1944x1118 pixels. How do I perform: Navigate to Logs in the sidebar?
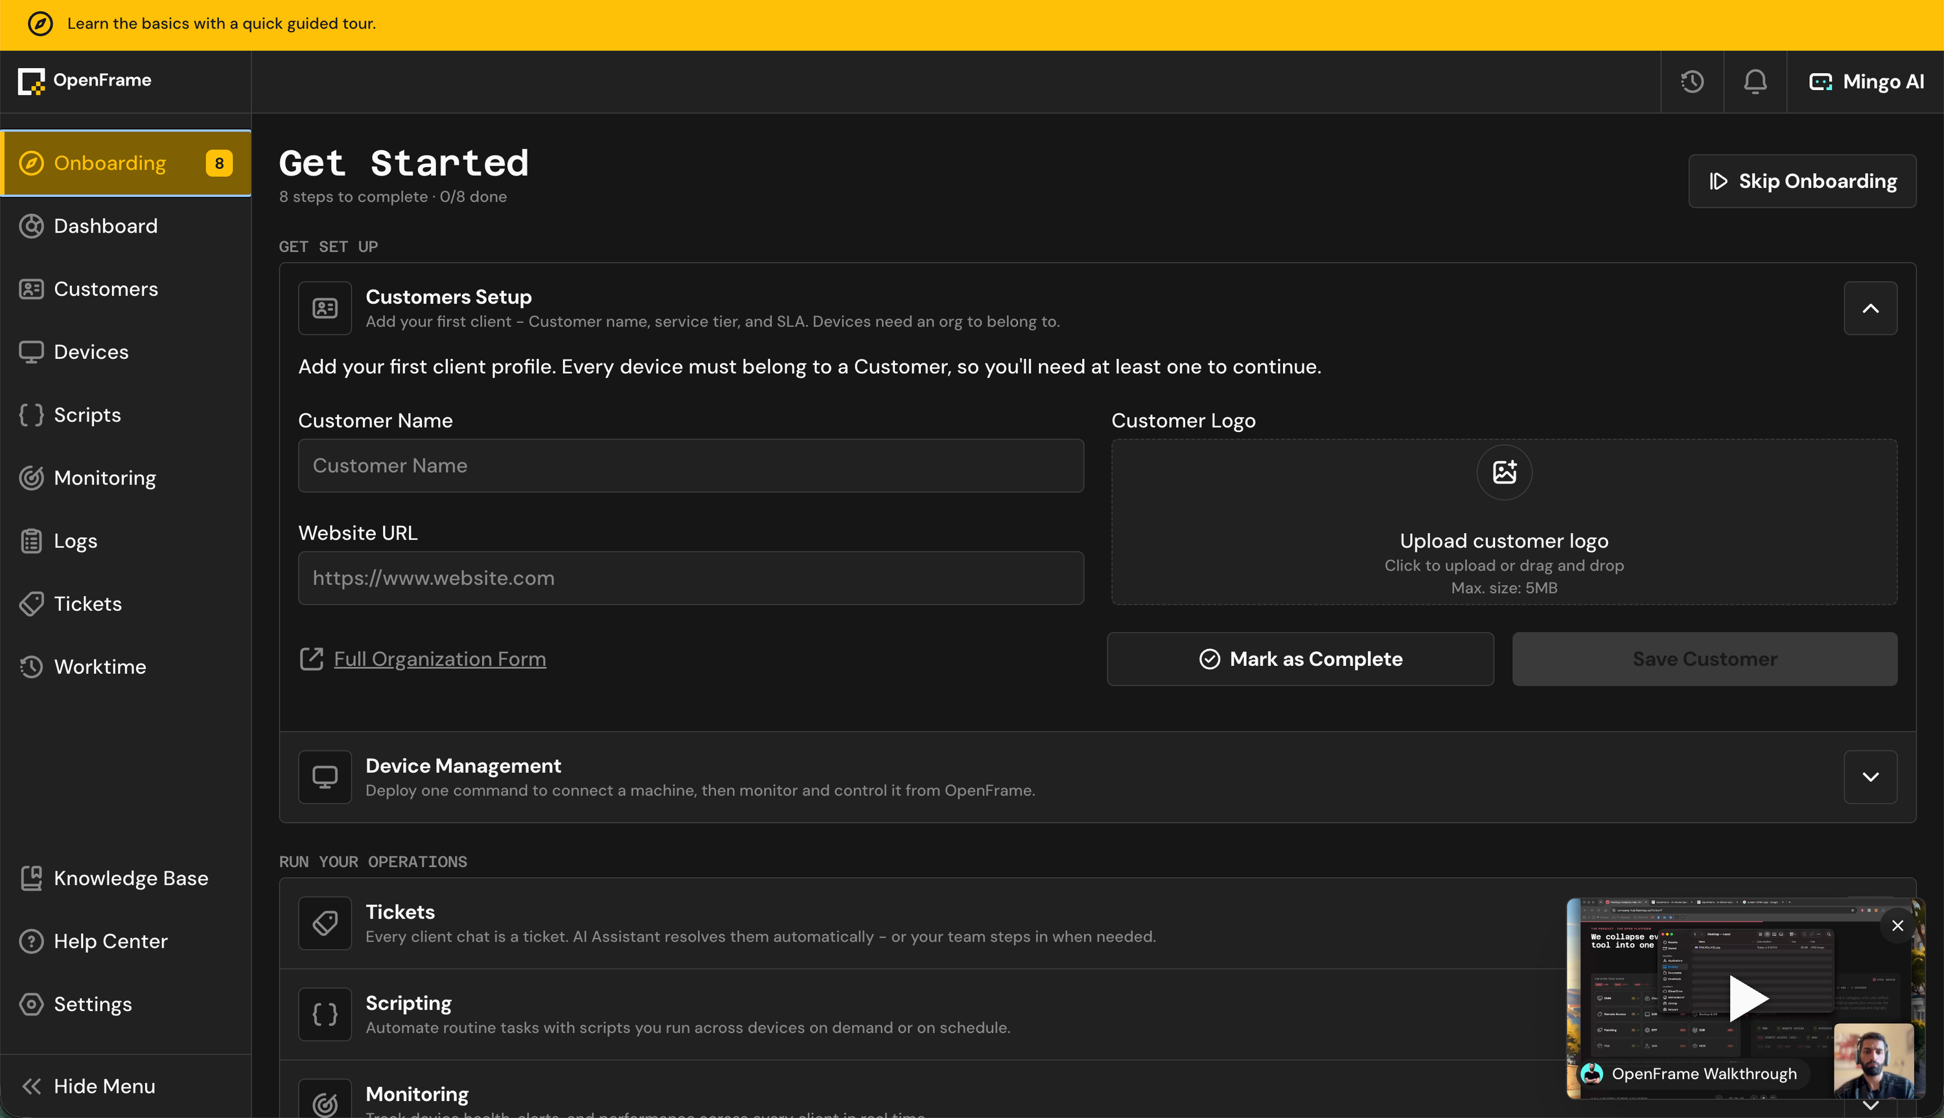[126, 541]
